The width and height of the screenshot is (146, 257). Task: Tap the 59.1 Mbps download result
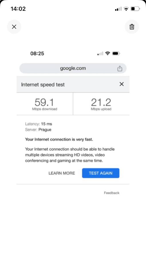[44, 104]
